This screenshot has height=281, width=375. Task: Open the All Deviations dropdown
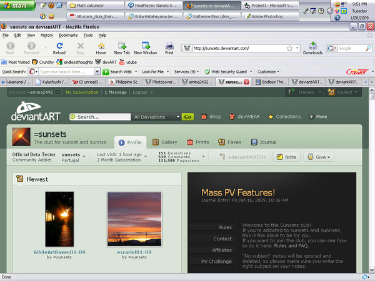(156, 117)
